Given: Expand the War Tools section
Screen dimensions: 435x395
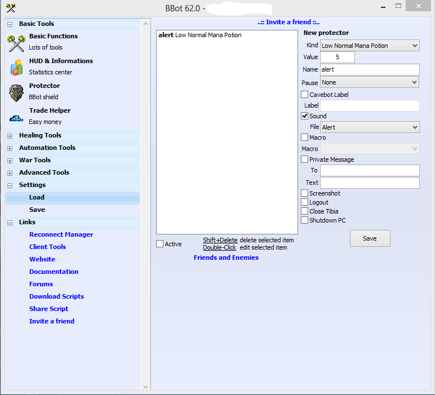Looking at the screenshot, I should [x=10, y=161].
